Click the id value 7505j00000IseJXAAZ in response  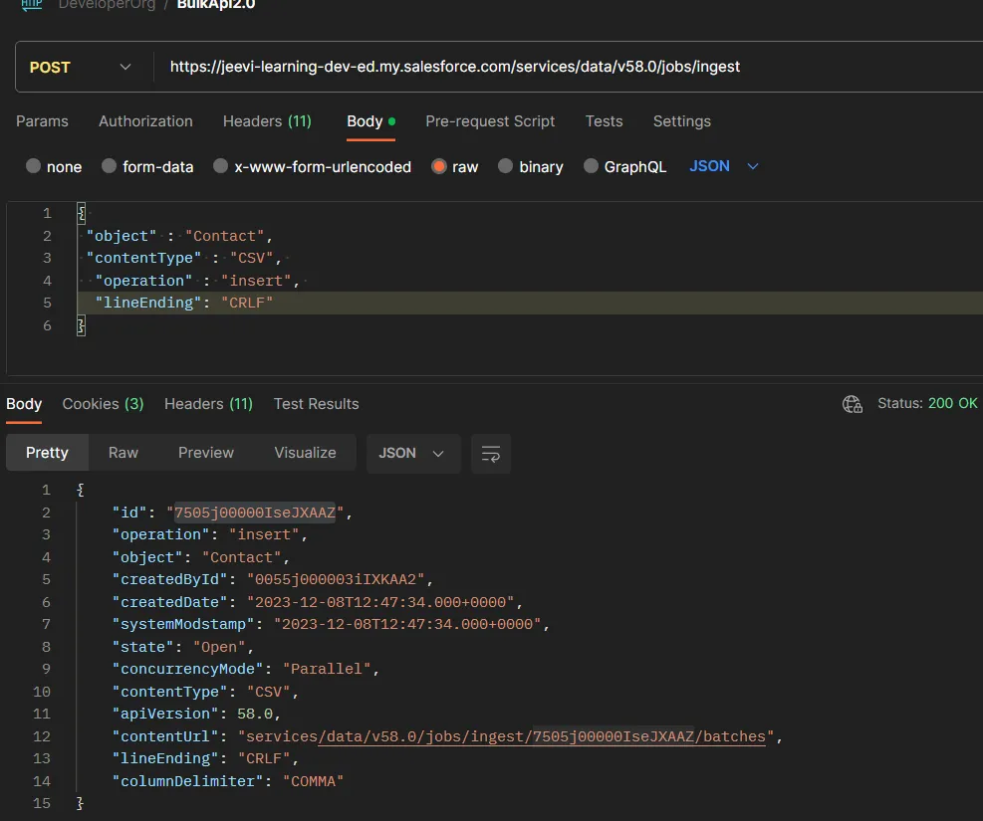pos(255,513)
